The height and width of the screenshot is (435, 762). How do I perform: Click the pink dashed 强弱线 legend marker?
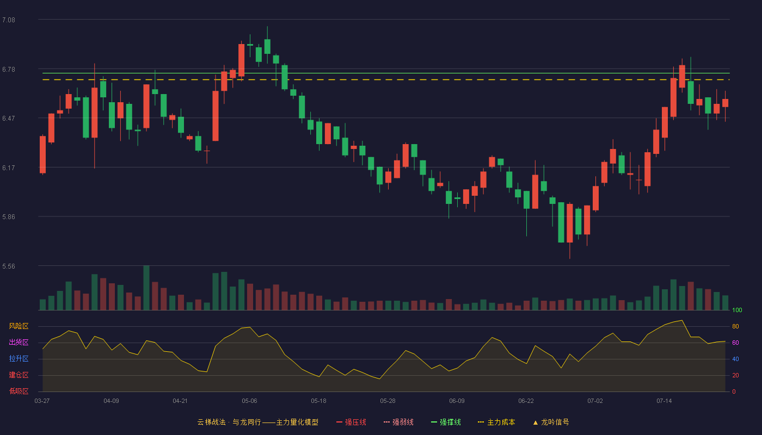(386, 422)
